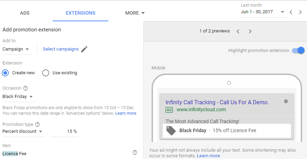Click the Infinity Call Tracking ad headline
Viewport: 307px width, 159px height.
[217, 102]
